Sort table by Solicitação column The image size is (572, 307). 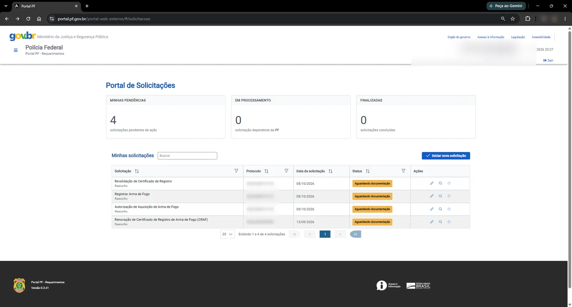click(x=137, y=171)
